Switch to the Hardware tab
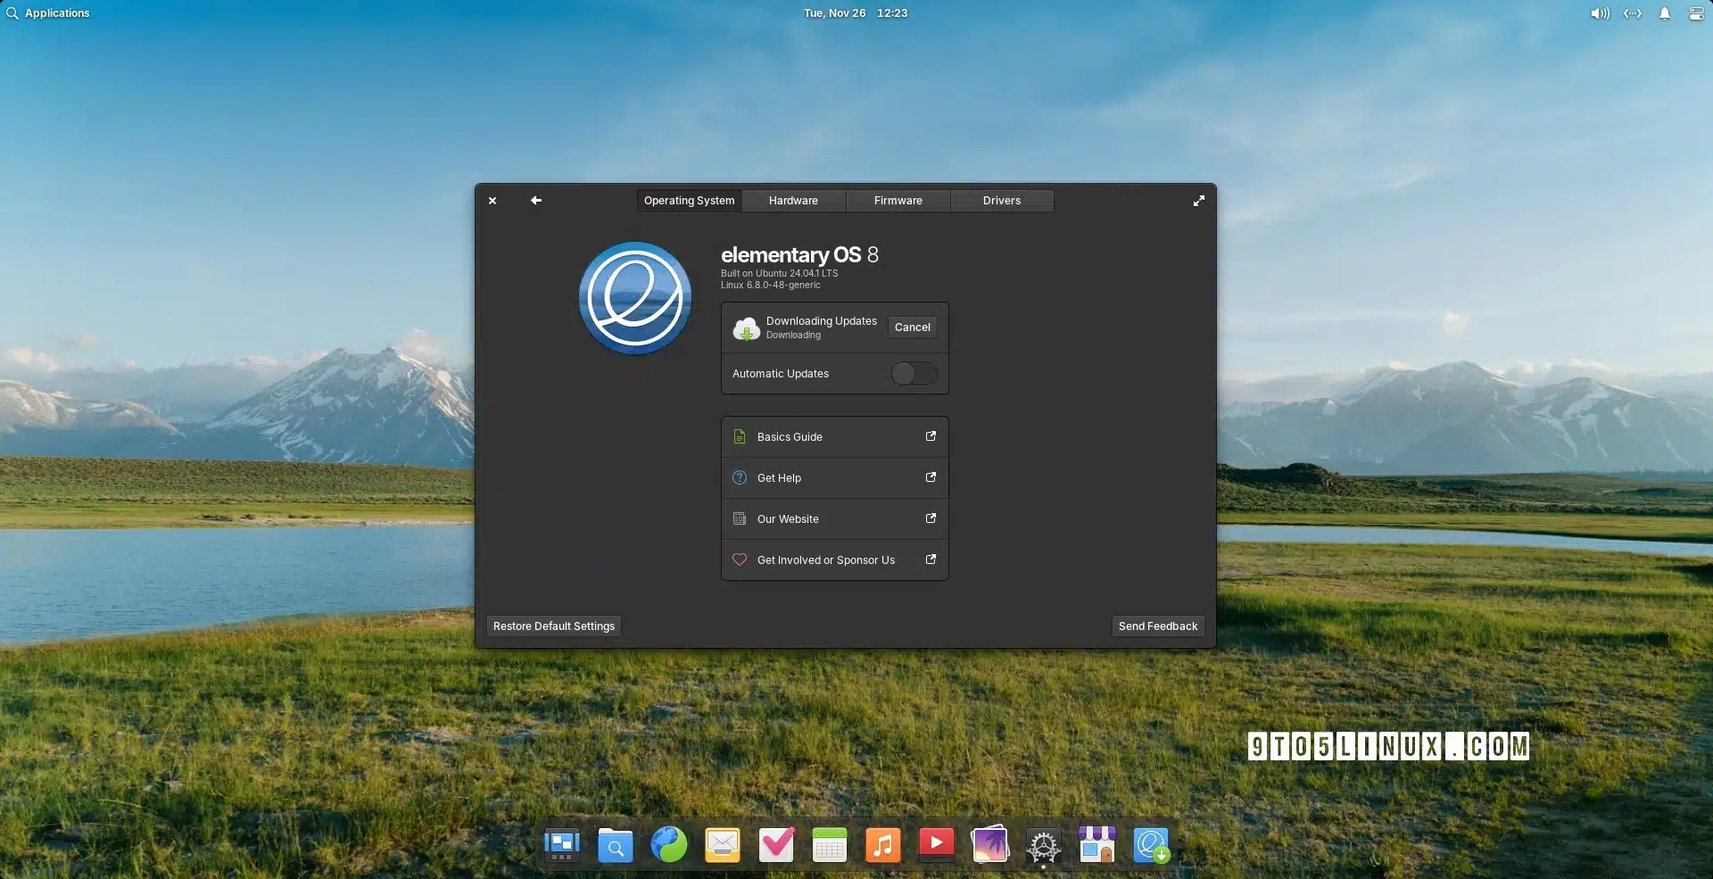Screen dimensions: 1713x879 click(793, 201)
